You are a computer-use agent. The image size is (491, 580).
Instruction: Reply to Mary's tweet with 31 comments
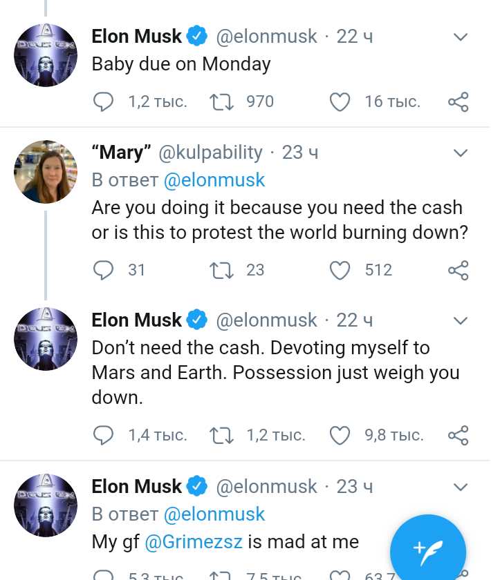(x=103, y=270)
